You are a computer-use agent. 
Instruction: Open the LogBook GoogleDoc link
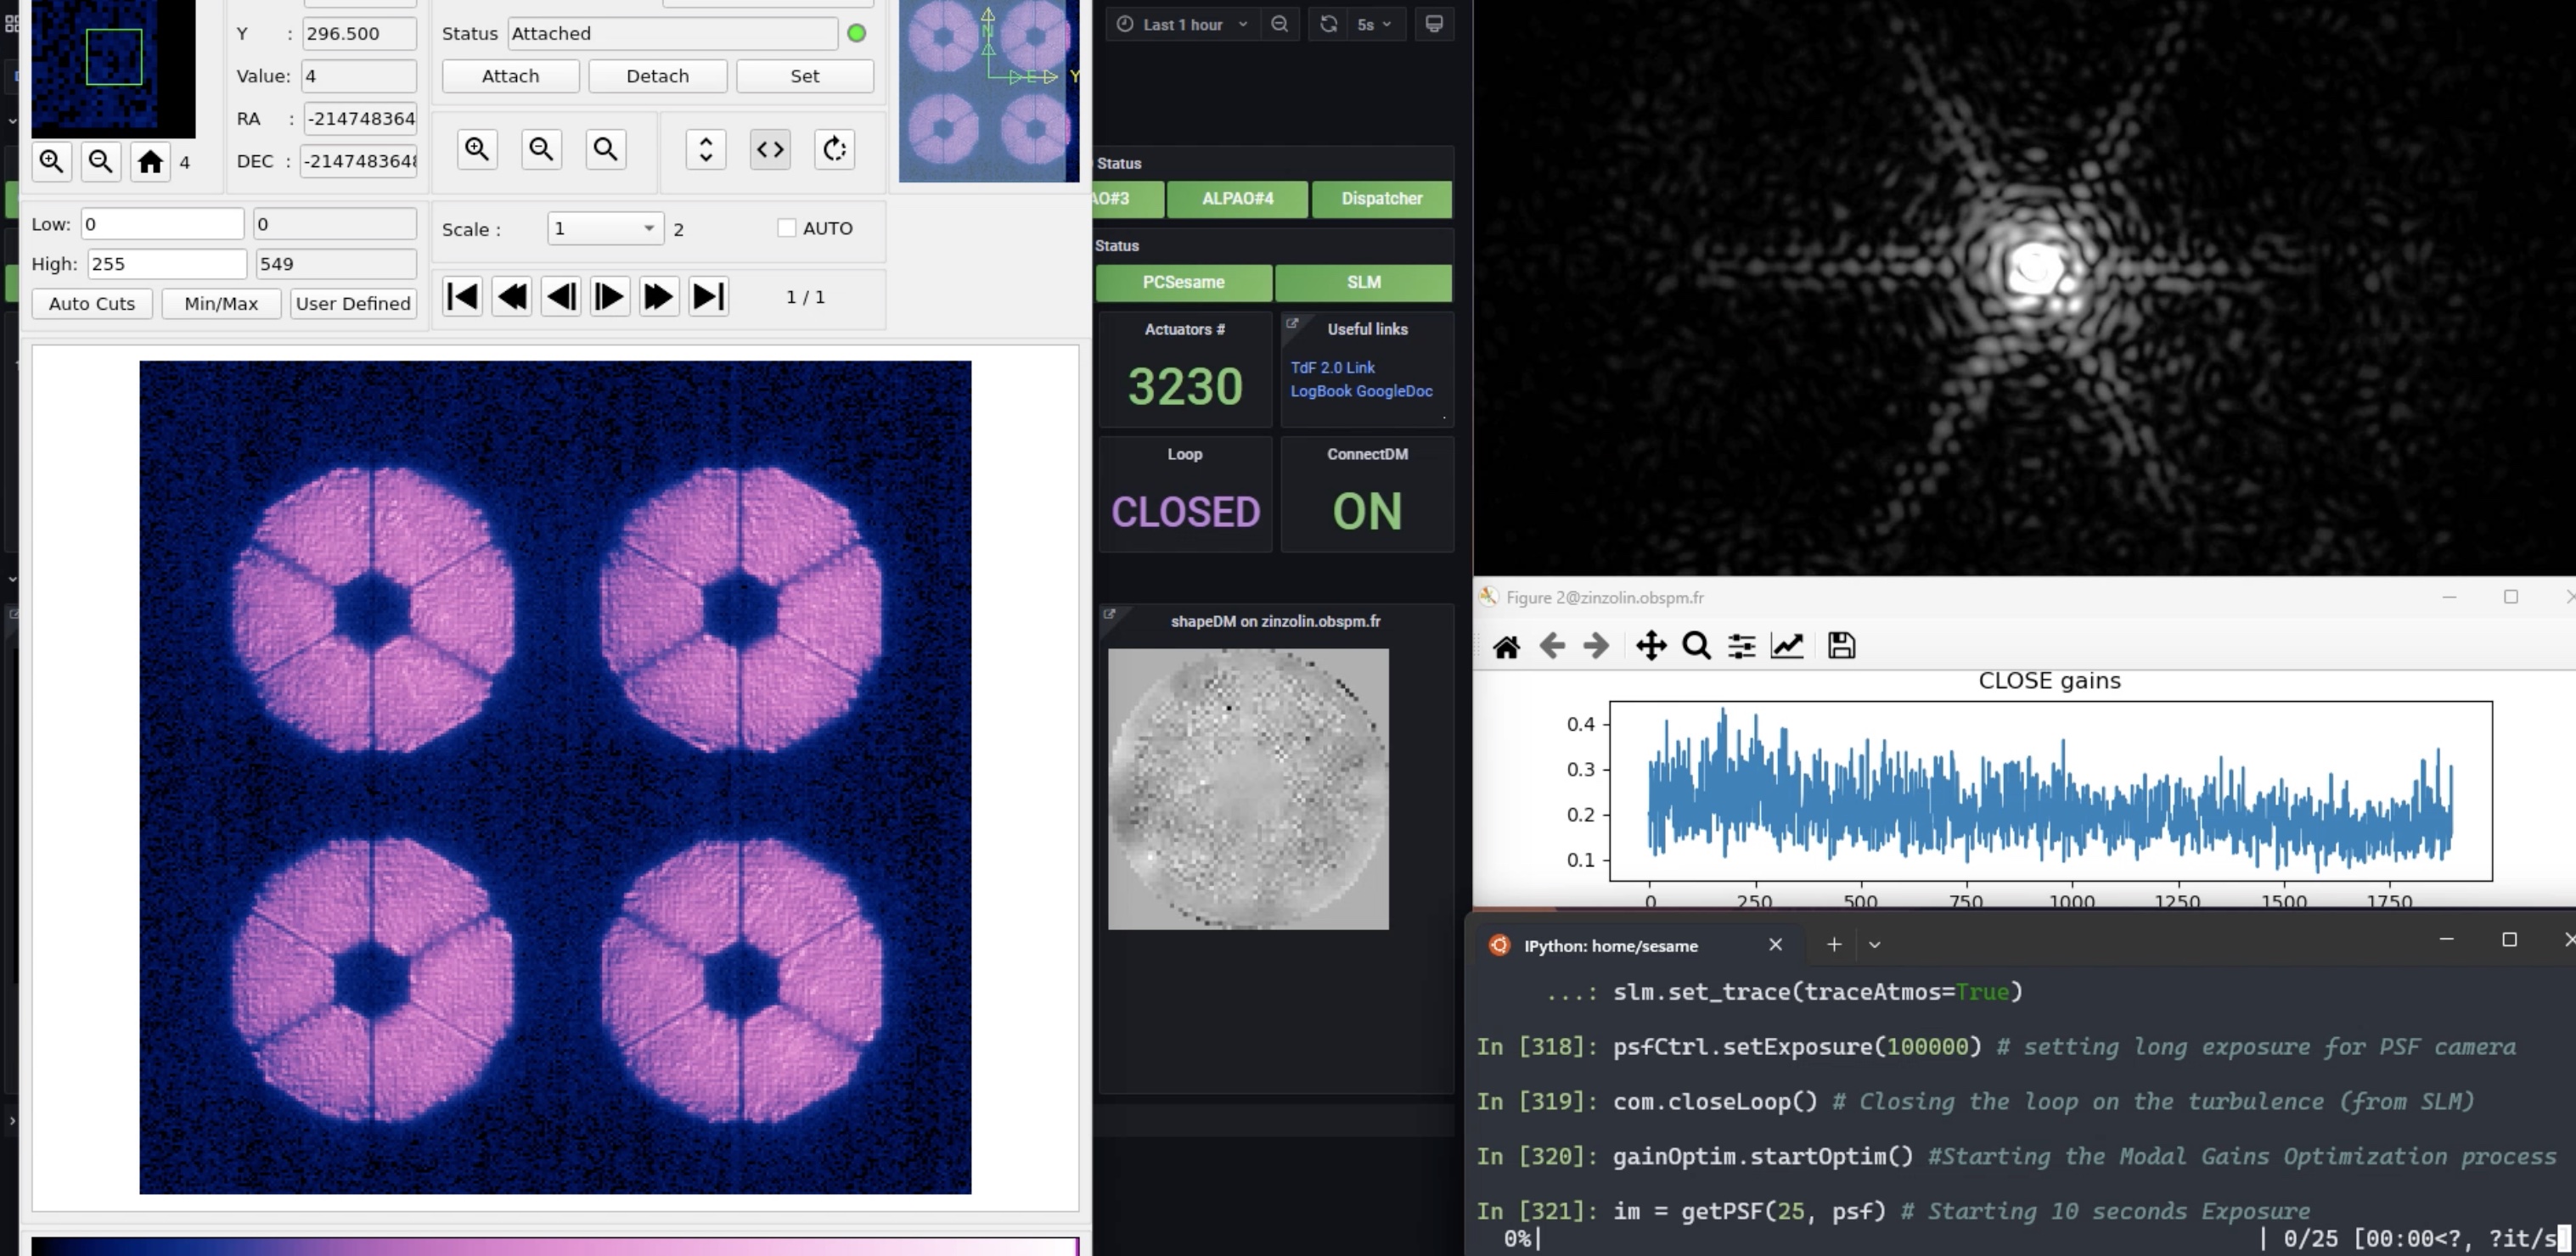point(1361,392)
